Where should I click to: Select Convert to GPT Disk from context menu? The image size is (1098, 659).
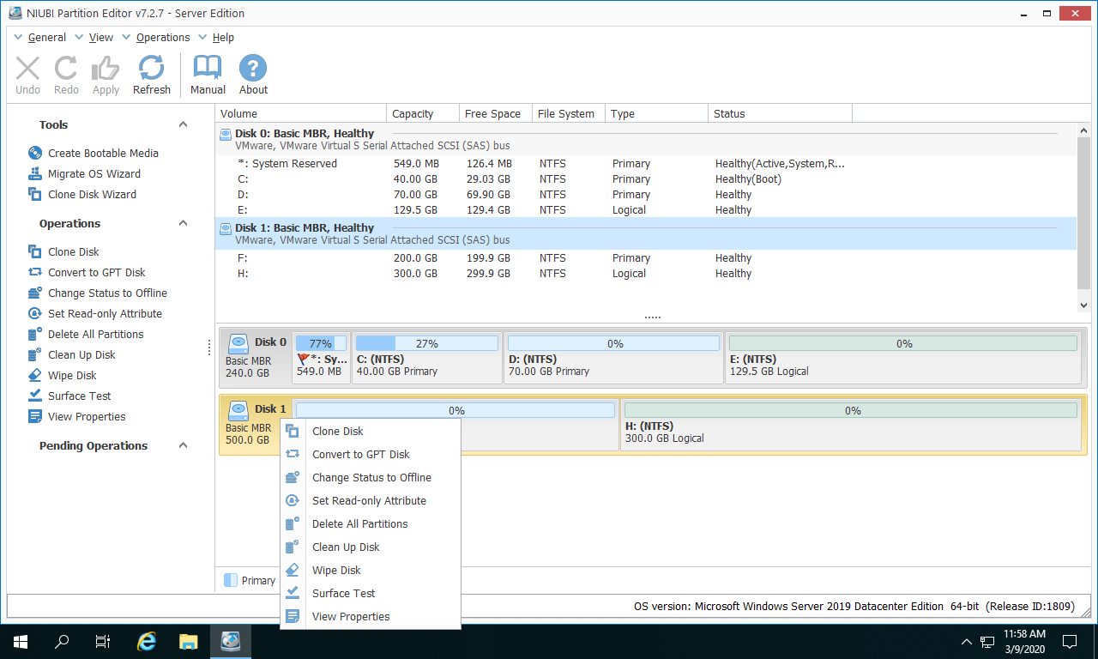pyautogui.click(x=360, y=454)
